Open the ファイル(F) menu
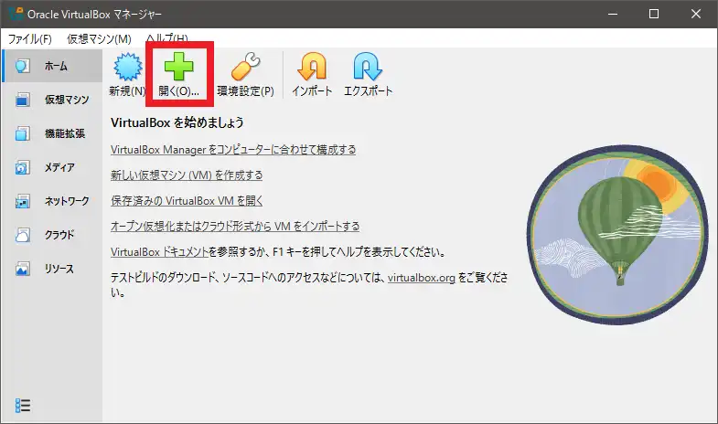The width and height of the screenshot is (718, 424). click(x=30, y=39)
